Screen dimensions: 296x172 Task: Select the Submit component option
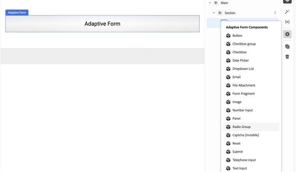click(x=238, y=151)
